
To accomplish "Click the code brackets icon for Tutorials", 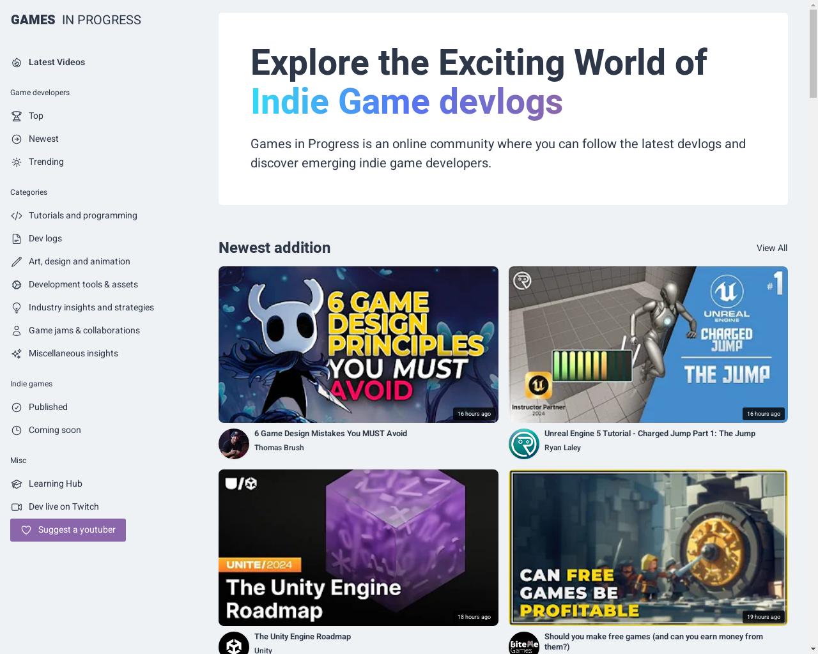I will tap(17, 216).
